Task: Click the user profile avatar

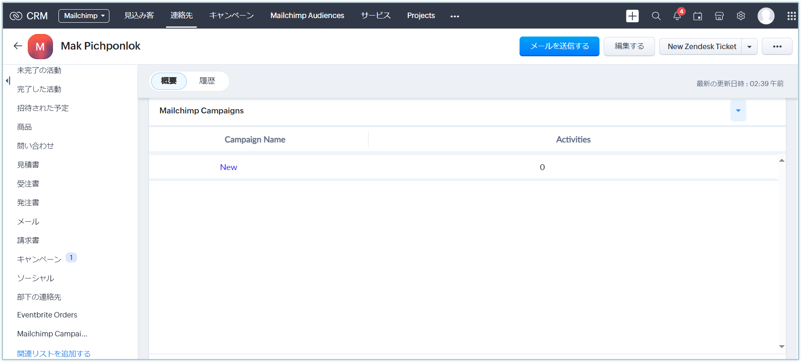Action: 766,16
